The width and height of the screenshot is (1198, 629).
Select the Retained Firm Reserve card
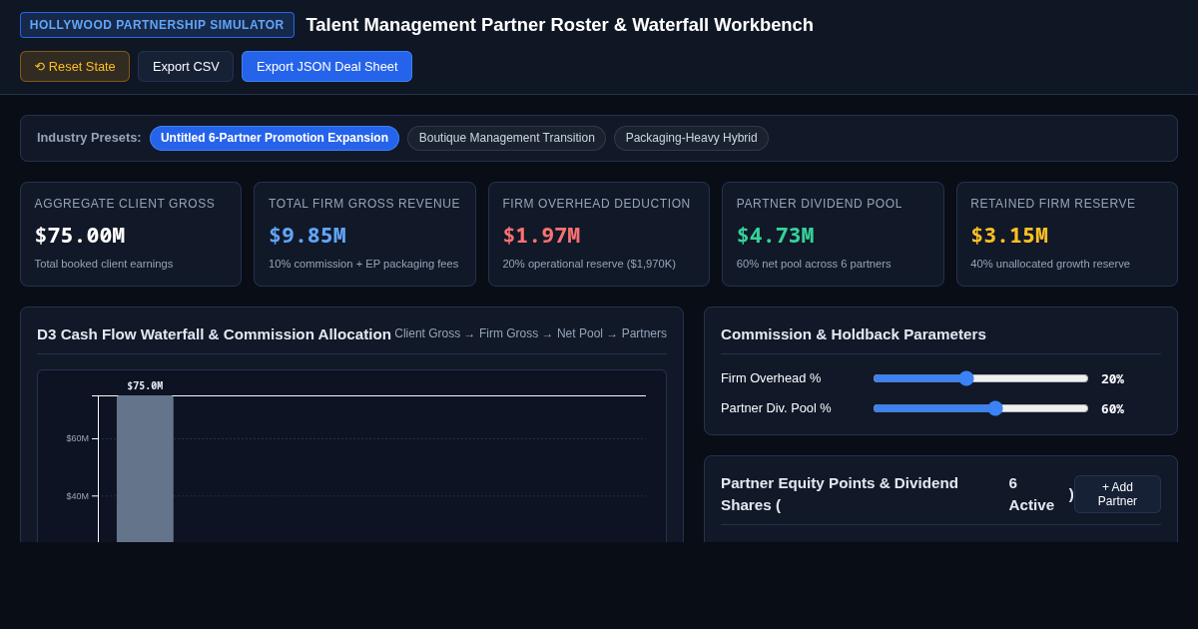(x=1067, y=235)
